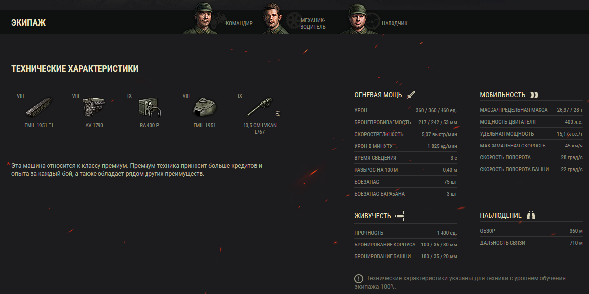The width and height of the screenshot is (589, 294).
Task: Click the Максимальная скорость stat row
Action: click(x=531, y=146)
